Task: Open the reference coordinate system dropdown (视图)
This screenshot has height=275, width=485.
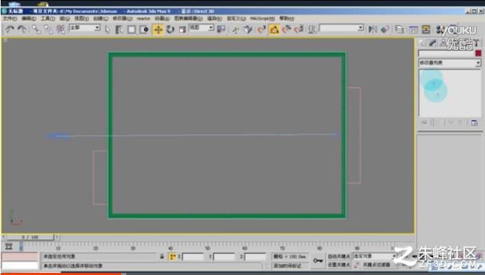Action: [201, 28]
